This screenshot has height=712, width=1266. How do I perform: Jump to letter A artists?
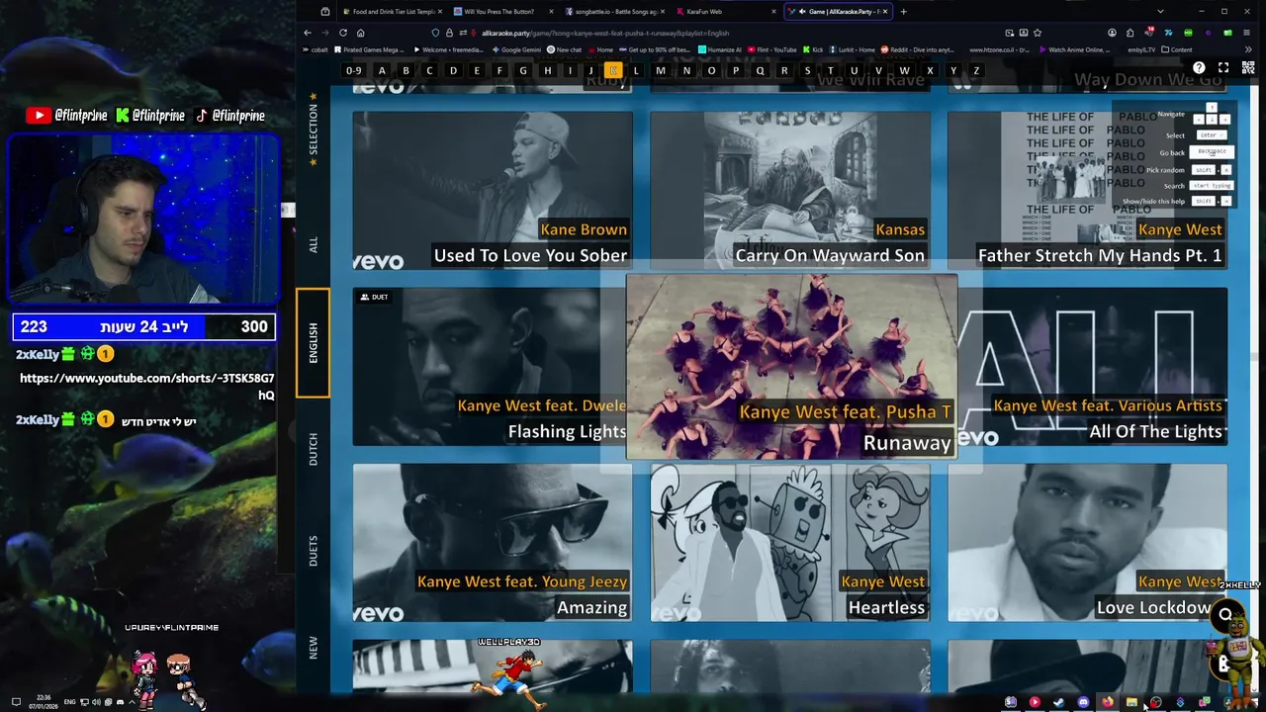coord(382,70)
